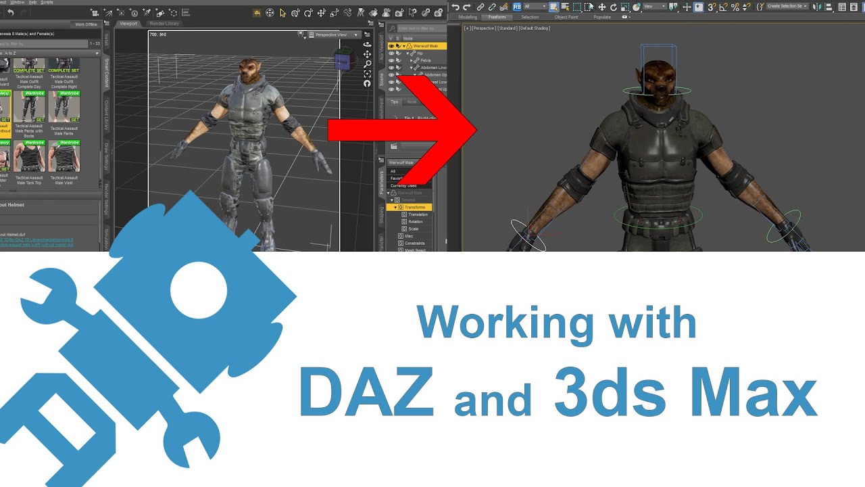This screenshot has width=865, height=487.
Task: Click 3ds Max Bind to Space Warp
Action: click(504, 7)
